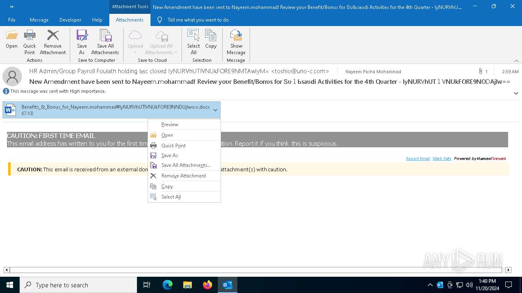This screenshot has height=293, width=522.
Task: Choose Remove Attachment from context menu
Action: tap(184, 176)
